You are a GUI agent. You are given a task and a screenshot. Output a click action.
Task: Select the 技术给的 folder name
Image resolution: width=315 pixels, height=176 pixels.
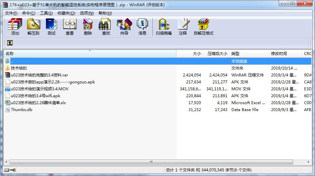click(19, 68)
